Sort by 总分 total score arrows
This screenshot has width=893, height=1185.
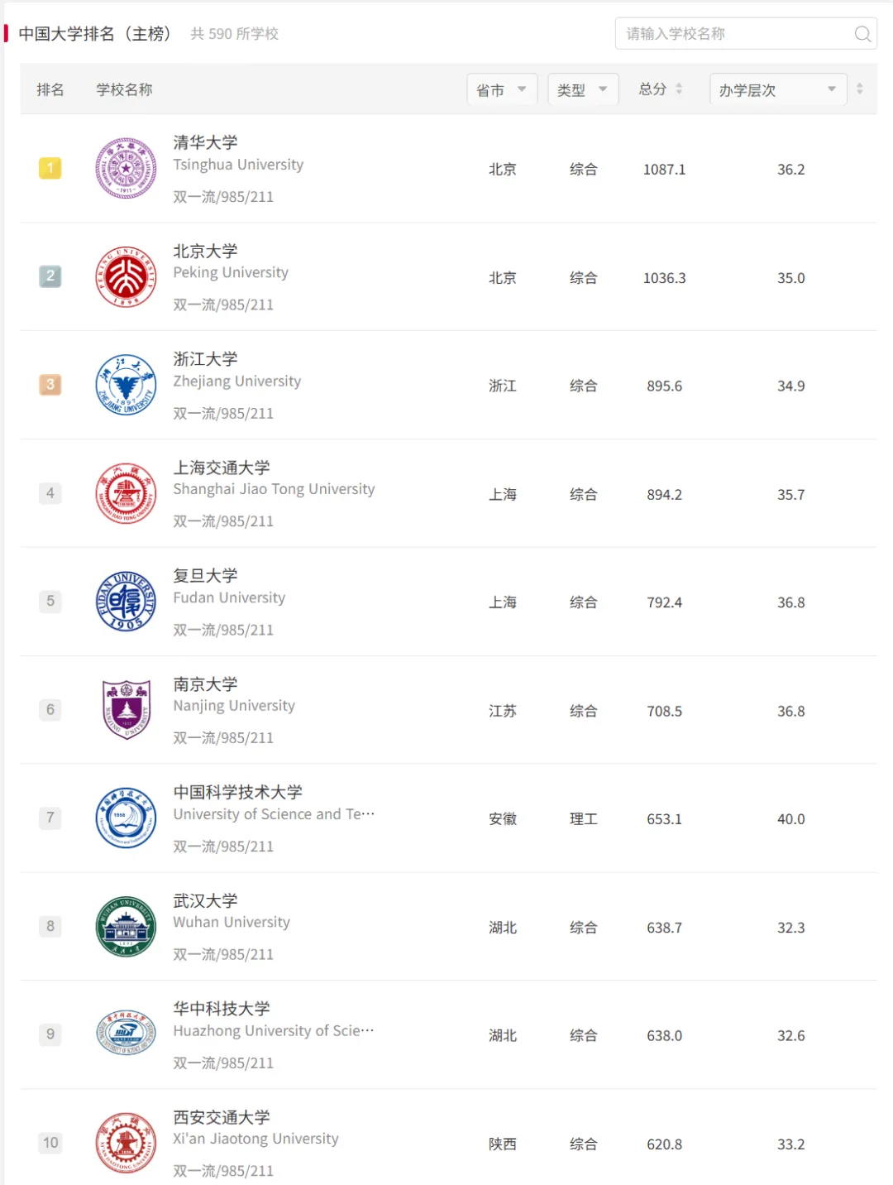(679, 89)
